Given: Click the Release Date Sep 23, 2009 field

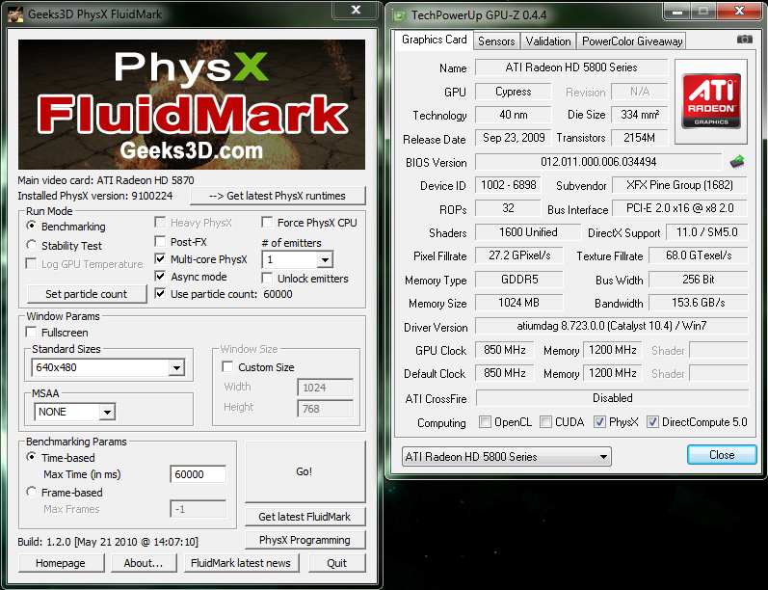Looking at the screenshot, I should pos(514,138).
